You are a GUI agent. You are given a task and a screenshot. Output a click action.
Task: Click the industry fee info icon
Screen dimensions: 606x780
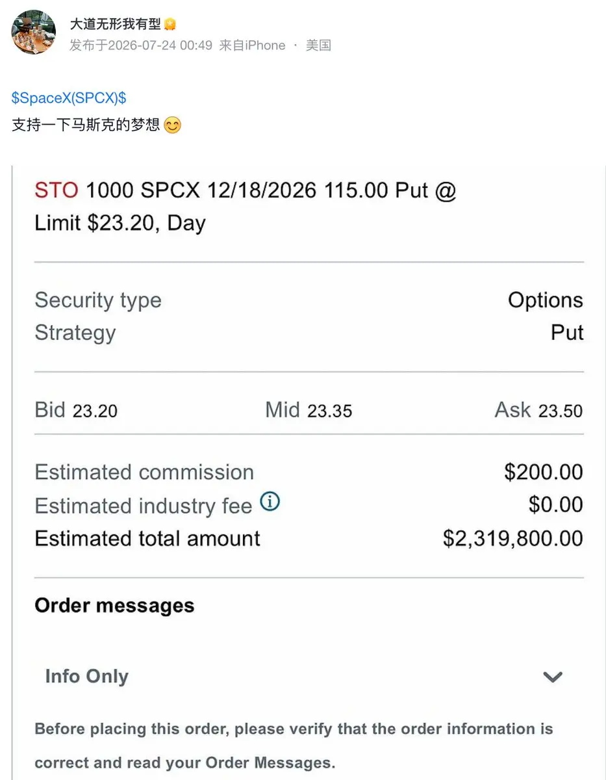click(x=270, y=502)
